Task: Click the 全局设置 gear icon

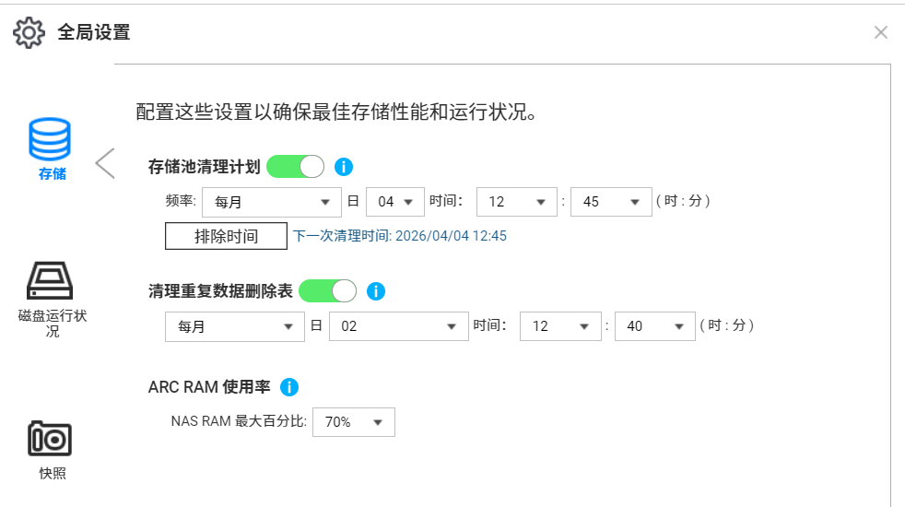Action: [x=29, y=33]
